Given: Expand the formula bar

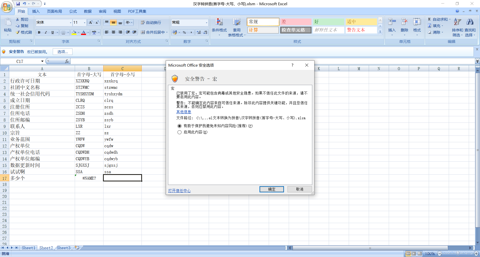Looking at the screenshot, I should click(477, 61).
